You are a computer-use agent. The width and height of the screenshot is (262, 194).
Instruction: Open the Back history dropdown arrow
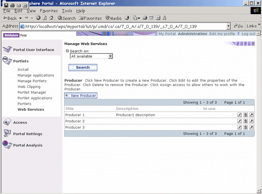coord(21,18)
